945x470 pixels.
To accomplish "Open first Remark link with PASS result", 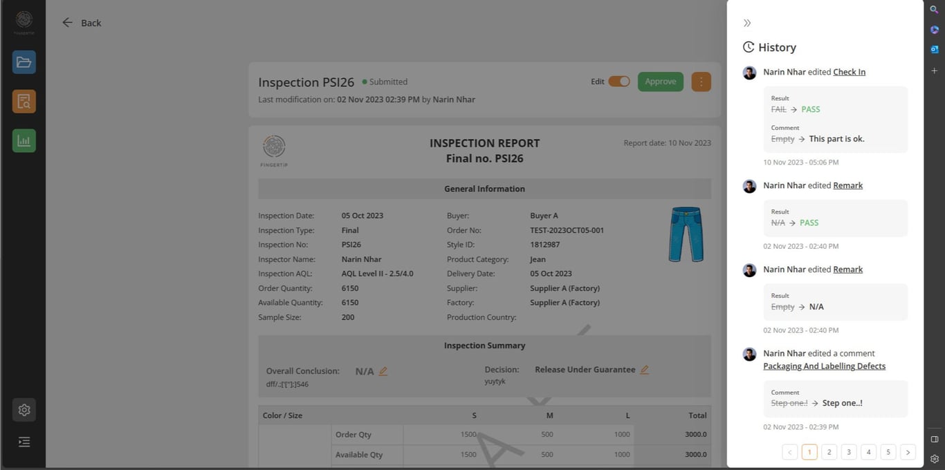I will (x=847, y=185).
